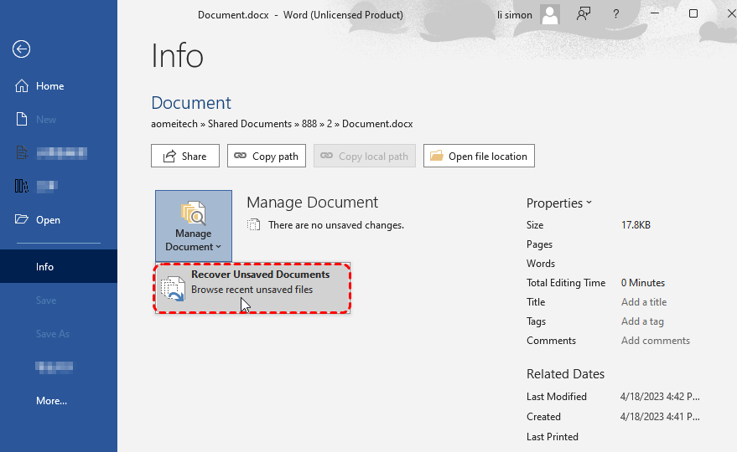
Task: Click Open file location button
Action: [479, 156]
